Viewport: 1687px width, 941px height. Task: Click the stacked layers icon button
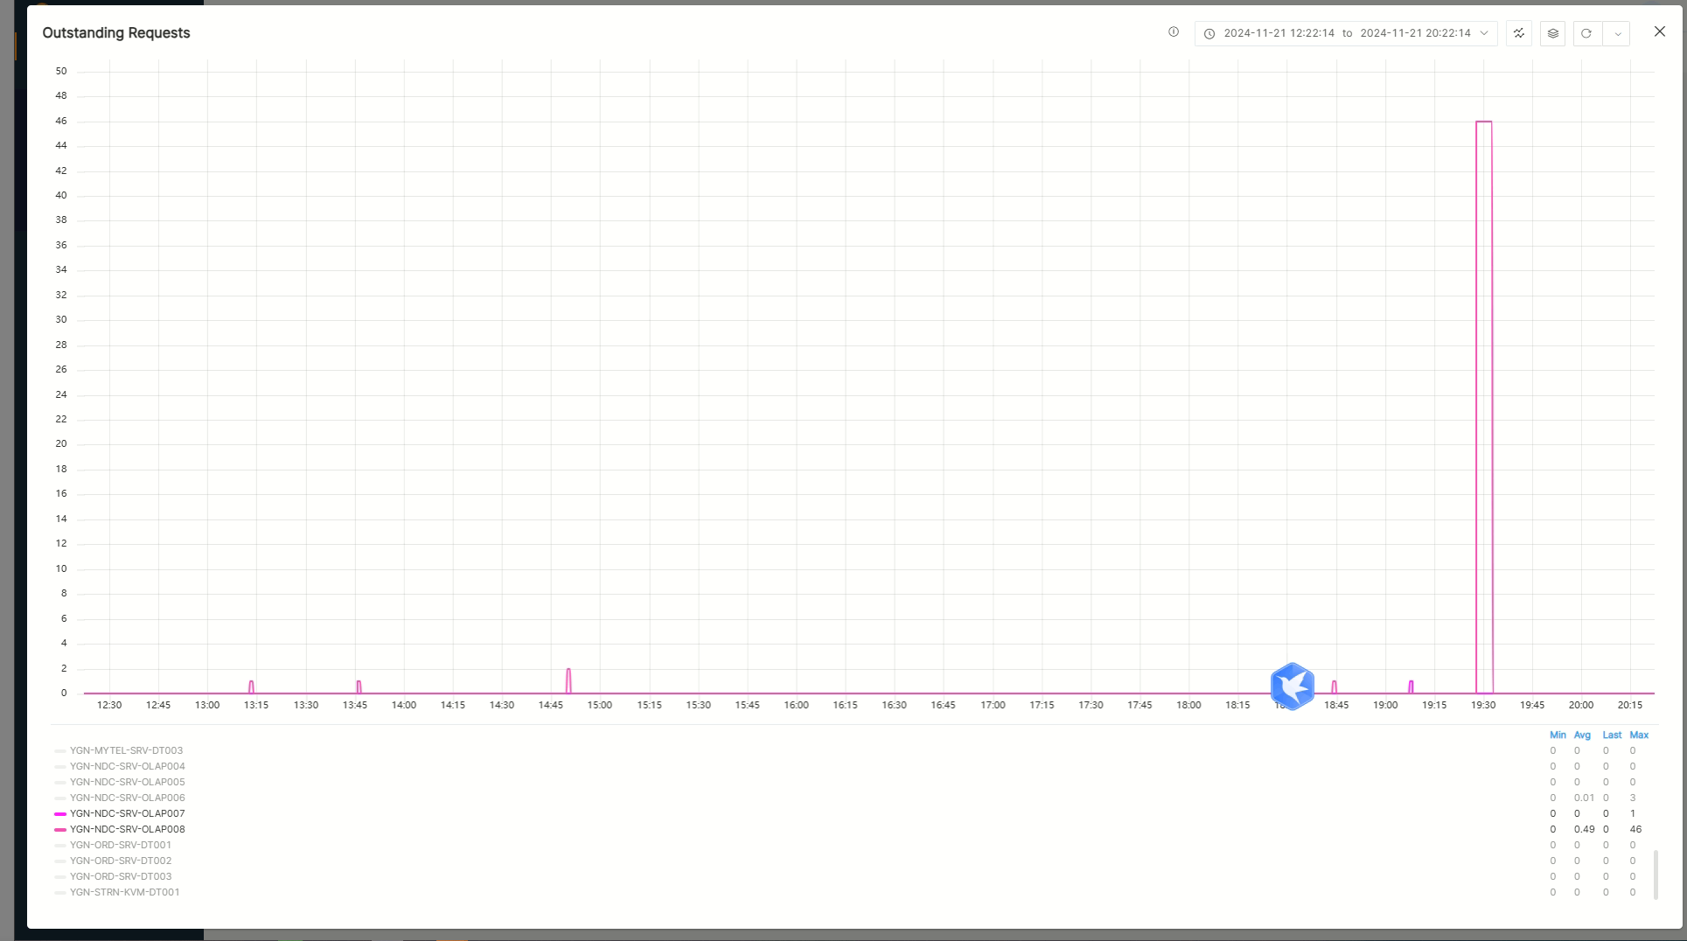coord(1553,33)
